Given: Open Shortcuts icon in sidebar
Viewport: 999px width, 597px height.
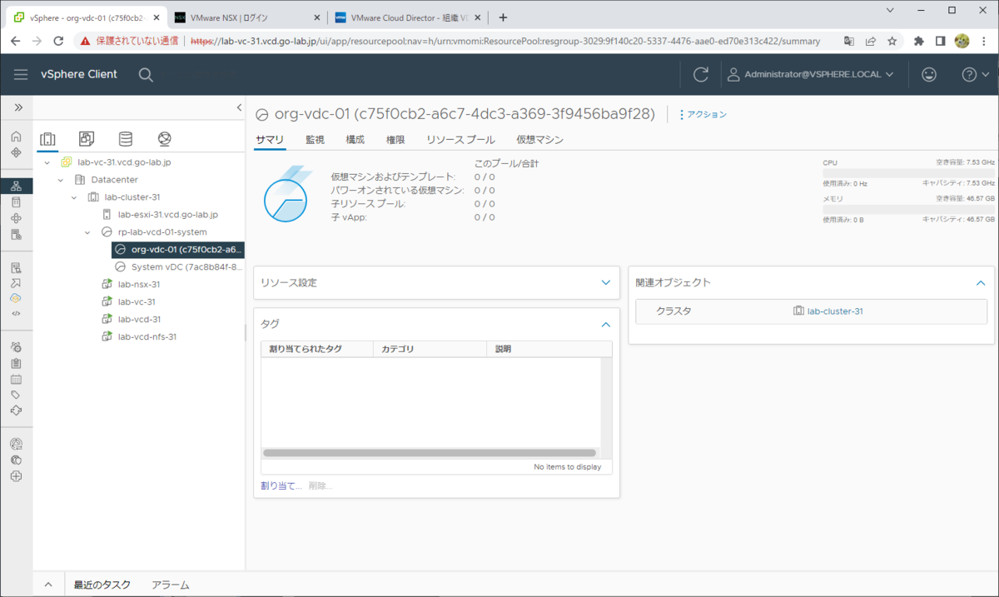Looking at the screenshot, I should coord(16,152).
